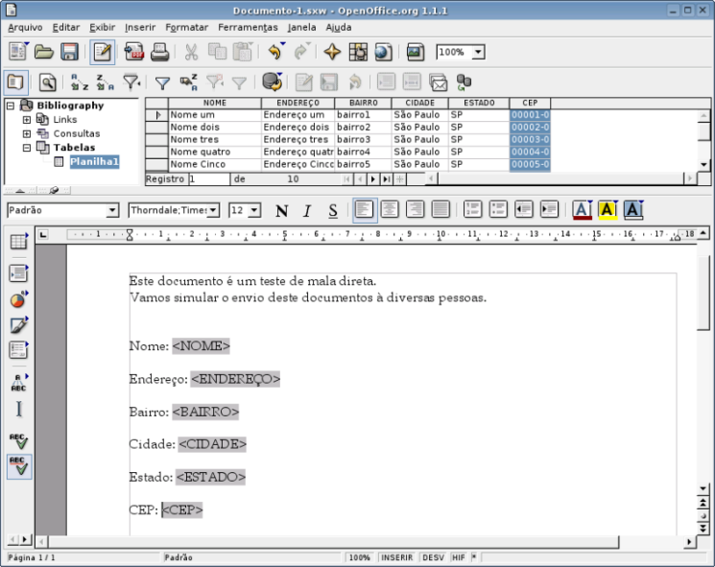Open the Ferramentas menu
This screenshot has width=715, height=567.
pyautogui.click(x=248, y=28)
